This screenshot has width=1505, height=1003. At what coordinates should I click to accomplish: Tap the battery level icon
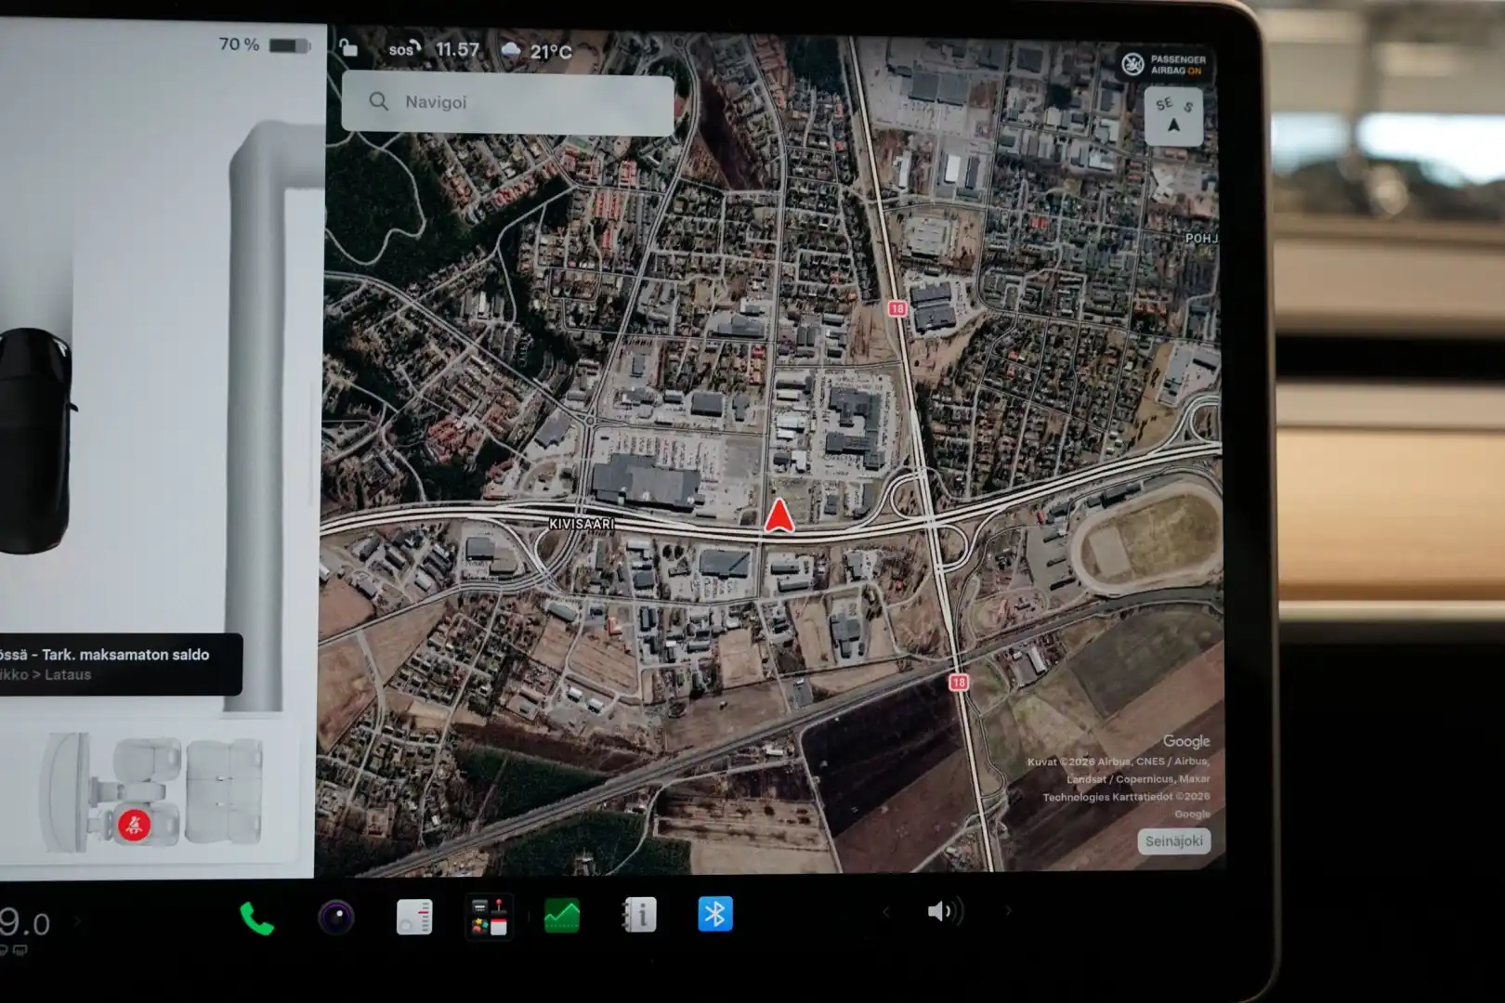point(289,46)
